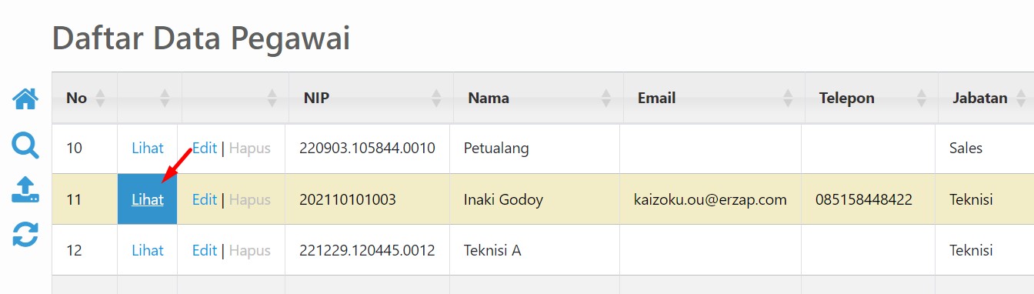The image size is (1034, 294).
Task: Sort by the No column arrows
Action: (99, 98)
